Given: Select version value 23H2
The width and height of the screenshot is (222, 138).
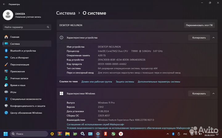Looking at the screenshot, I should click(101, 107).
